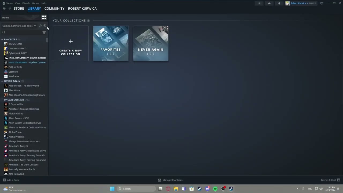Open the Games menu
Screen dimensions: 343x193
35,3
